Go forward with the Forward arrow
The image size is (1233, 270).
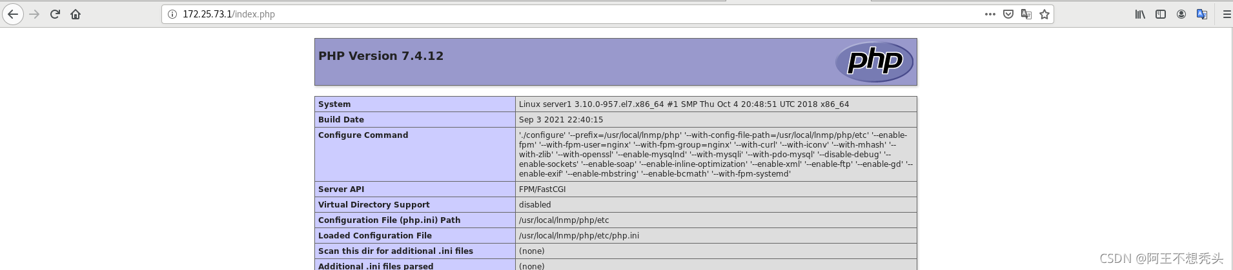coord(35,14)
